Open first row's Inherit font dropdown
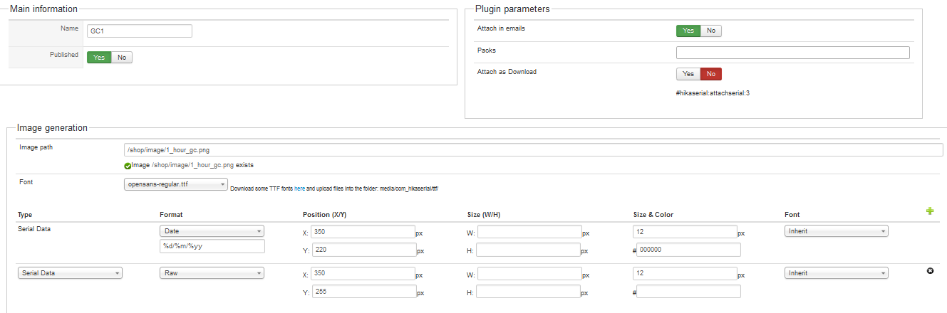 tap(836, 231)
